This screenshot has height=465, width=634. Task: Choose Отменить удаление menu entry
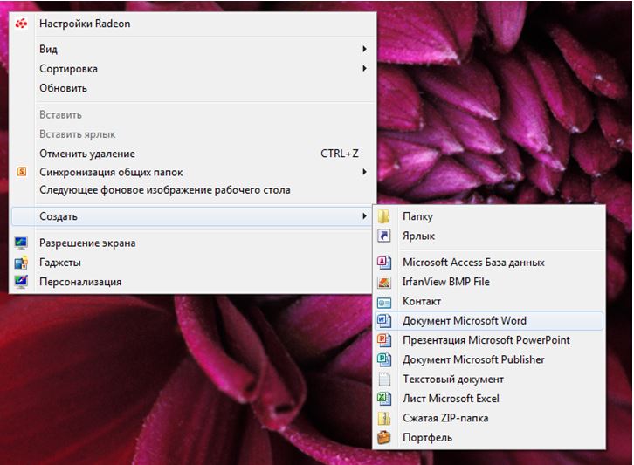click(x=86, y=154)
